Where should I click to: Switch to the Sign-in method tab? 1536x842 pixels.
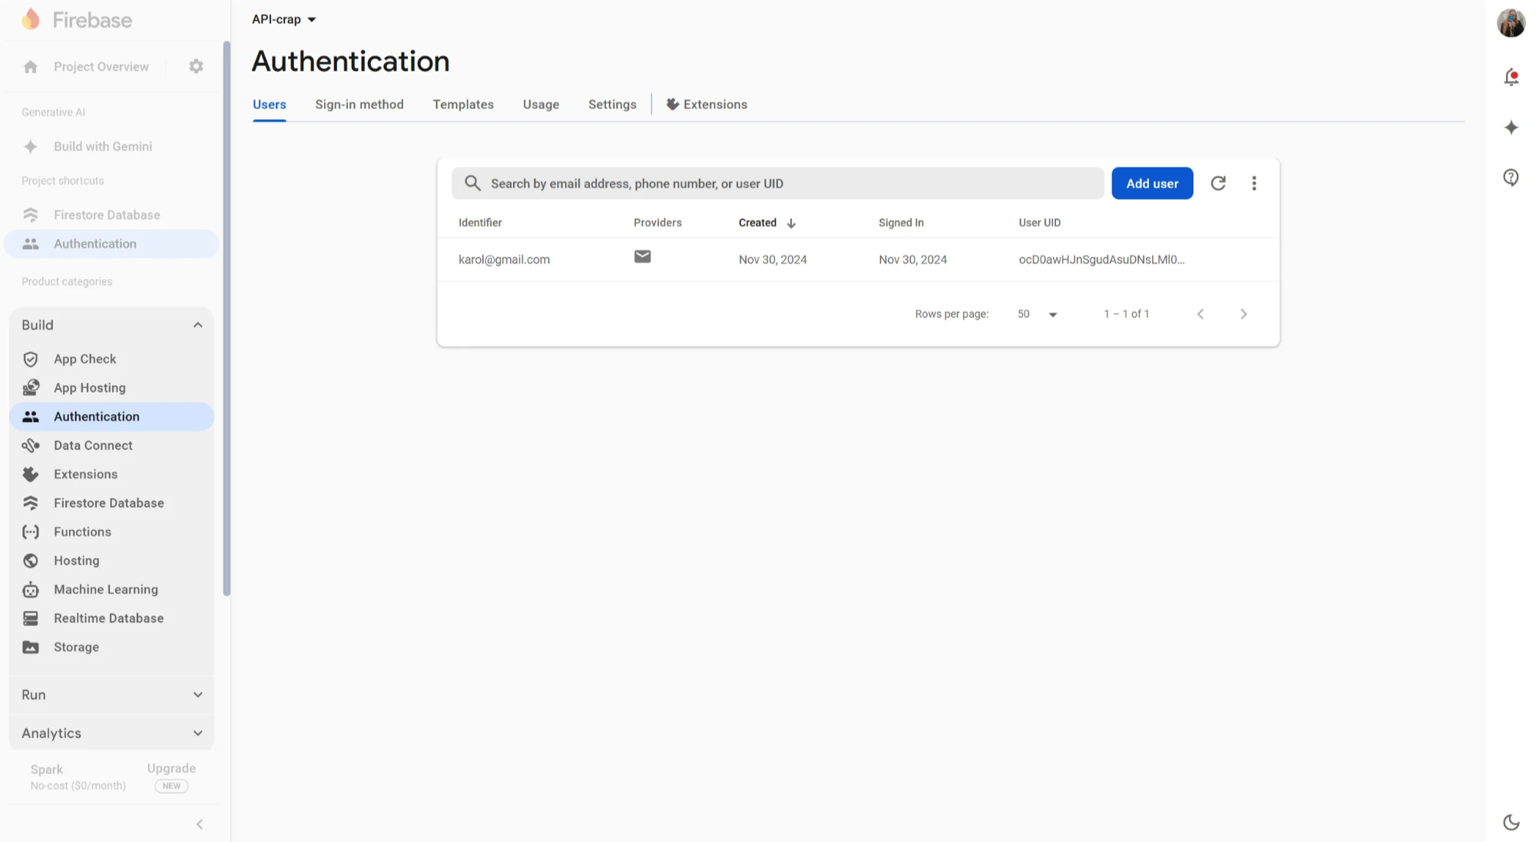click(359, 104)
